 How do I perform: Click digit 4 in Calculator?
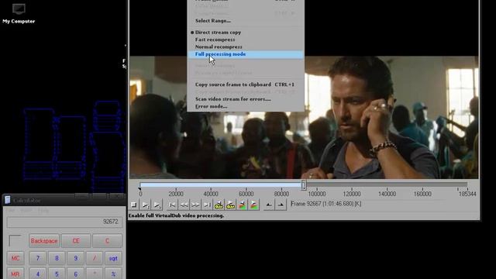coord(38,274)
